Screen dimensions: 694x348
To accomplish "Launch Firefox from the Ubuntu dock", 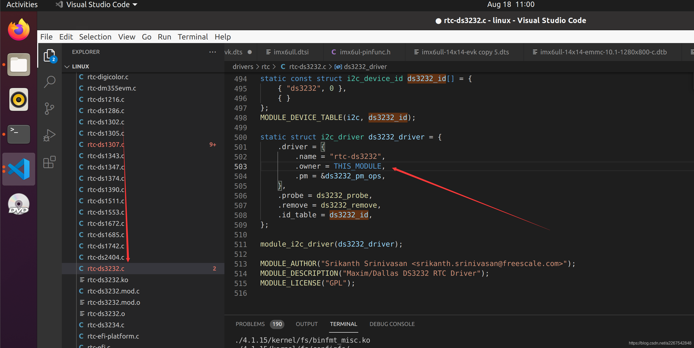I will tap(18, 30).
